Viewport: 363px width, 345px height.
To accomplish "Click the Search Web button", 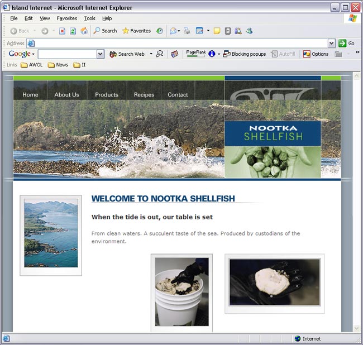I will (127, 54).
